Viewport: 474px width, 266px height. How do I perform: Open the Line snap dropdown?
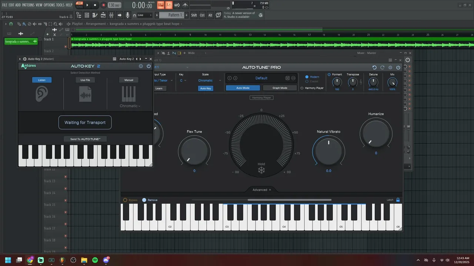(144, 15)
